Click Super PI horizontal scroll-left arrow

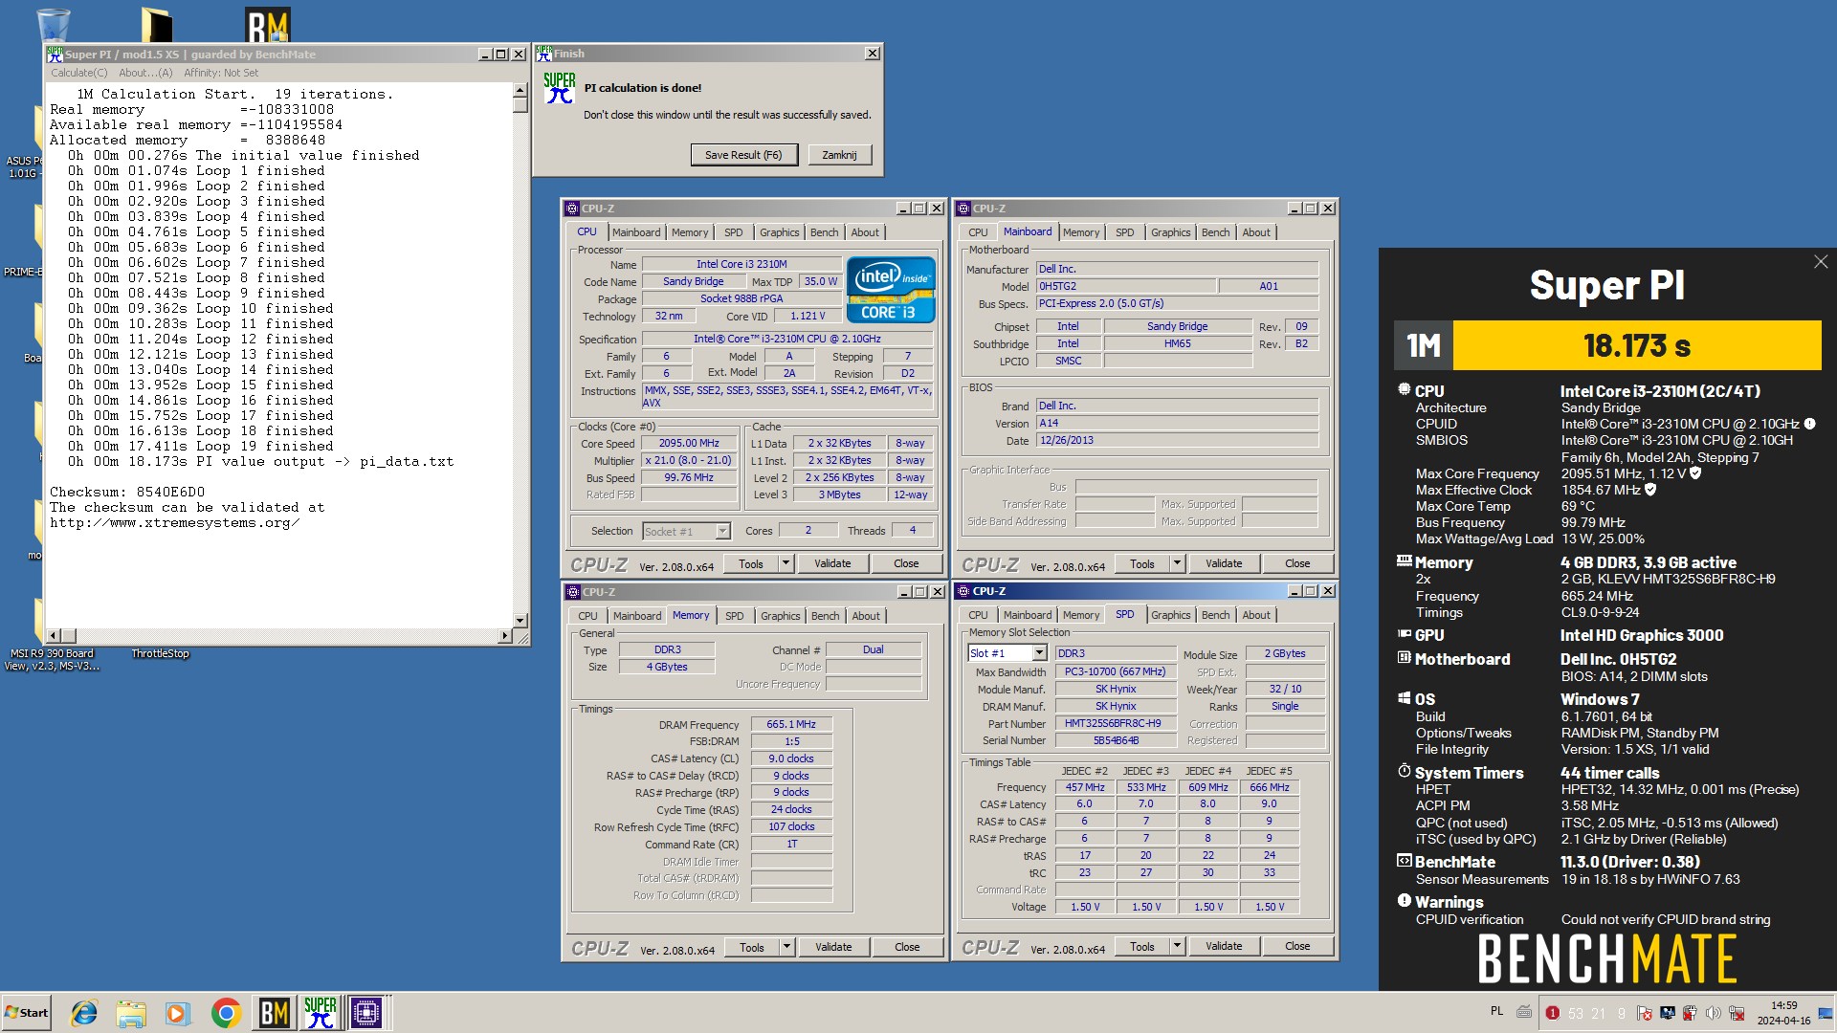tap(54, 636)
